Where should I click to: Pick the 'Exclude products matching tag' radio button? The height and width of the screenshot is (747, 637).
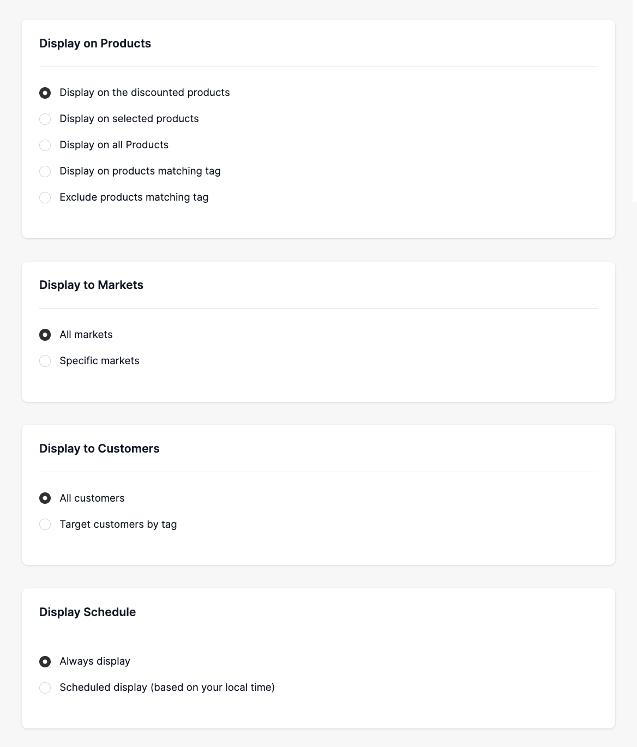45,198
